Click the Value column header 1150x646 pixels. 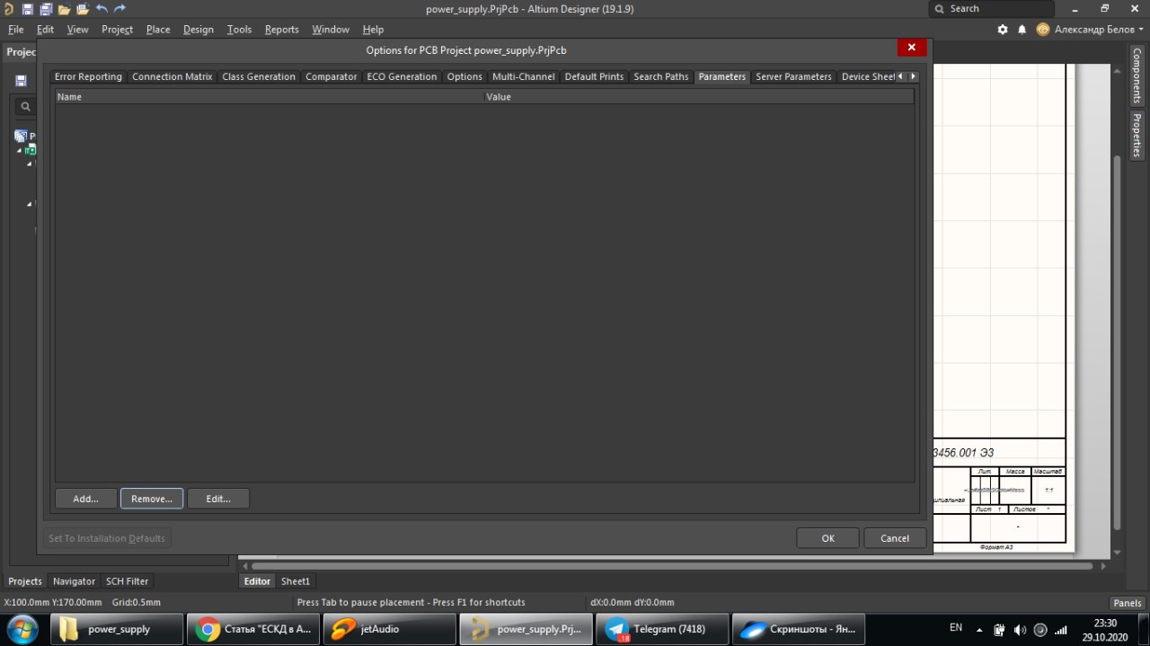(699, 96)
